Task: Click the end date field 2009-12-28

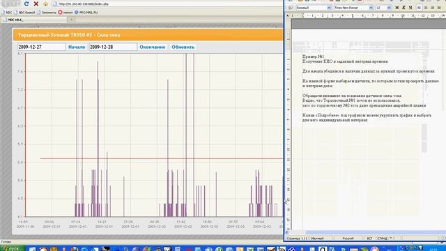Action: (113, 47)
